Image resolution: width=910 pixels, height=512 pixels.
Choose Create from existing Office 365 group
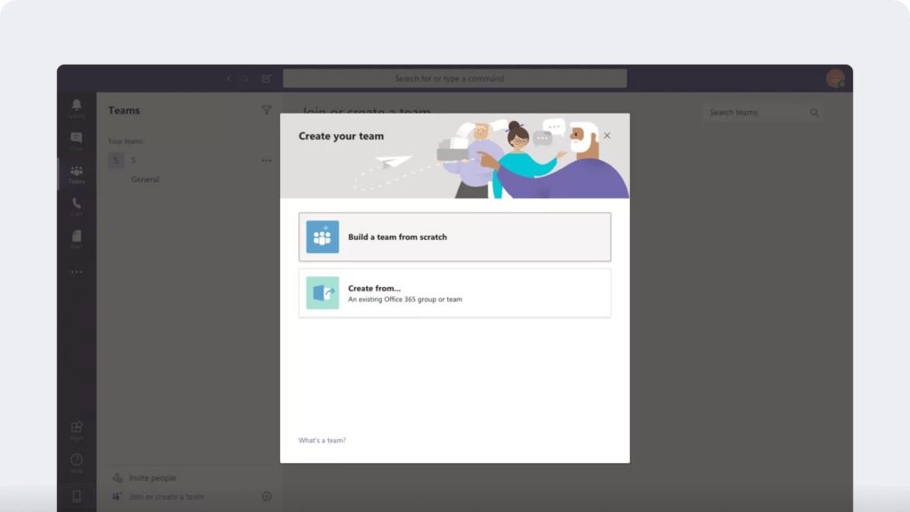[x=454, y=293]
